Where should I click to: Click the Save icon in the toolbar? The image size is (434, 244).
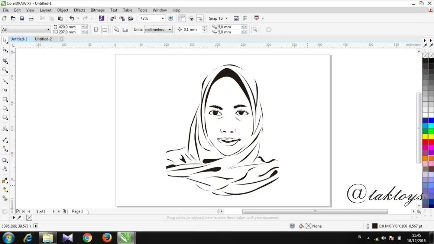pos(22,18)
